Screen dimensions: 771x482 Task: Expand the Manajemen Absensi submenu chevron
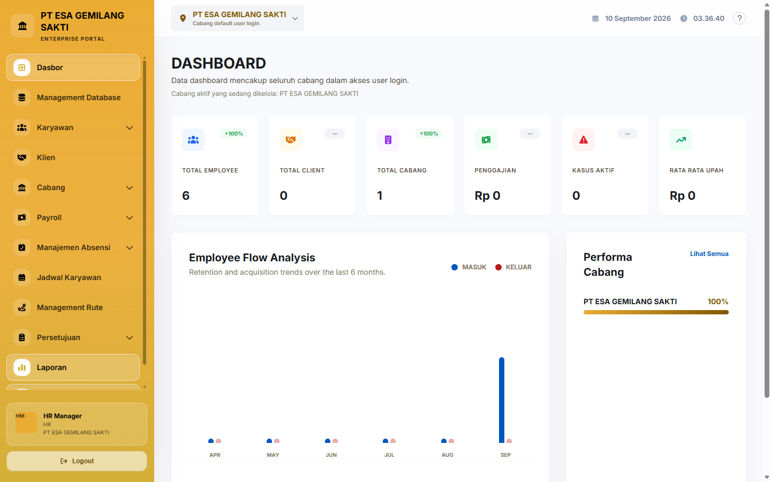(130, 247)
